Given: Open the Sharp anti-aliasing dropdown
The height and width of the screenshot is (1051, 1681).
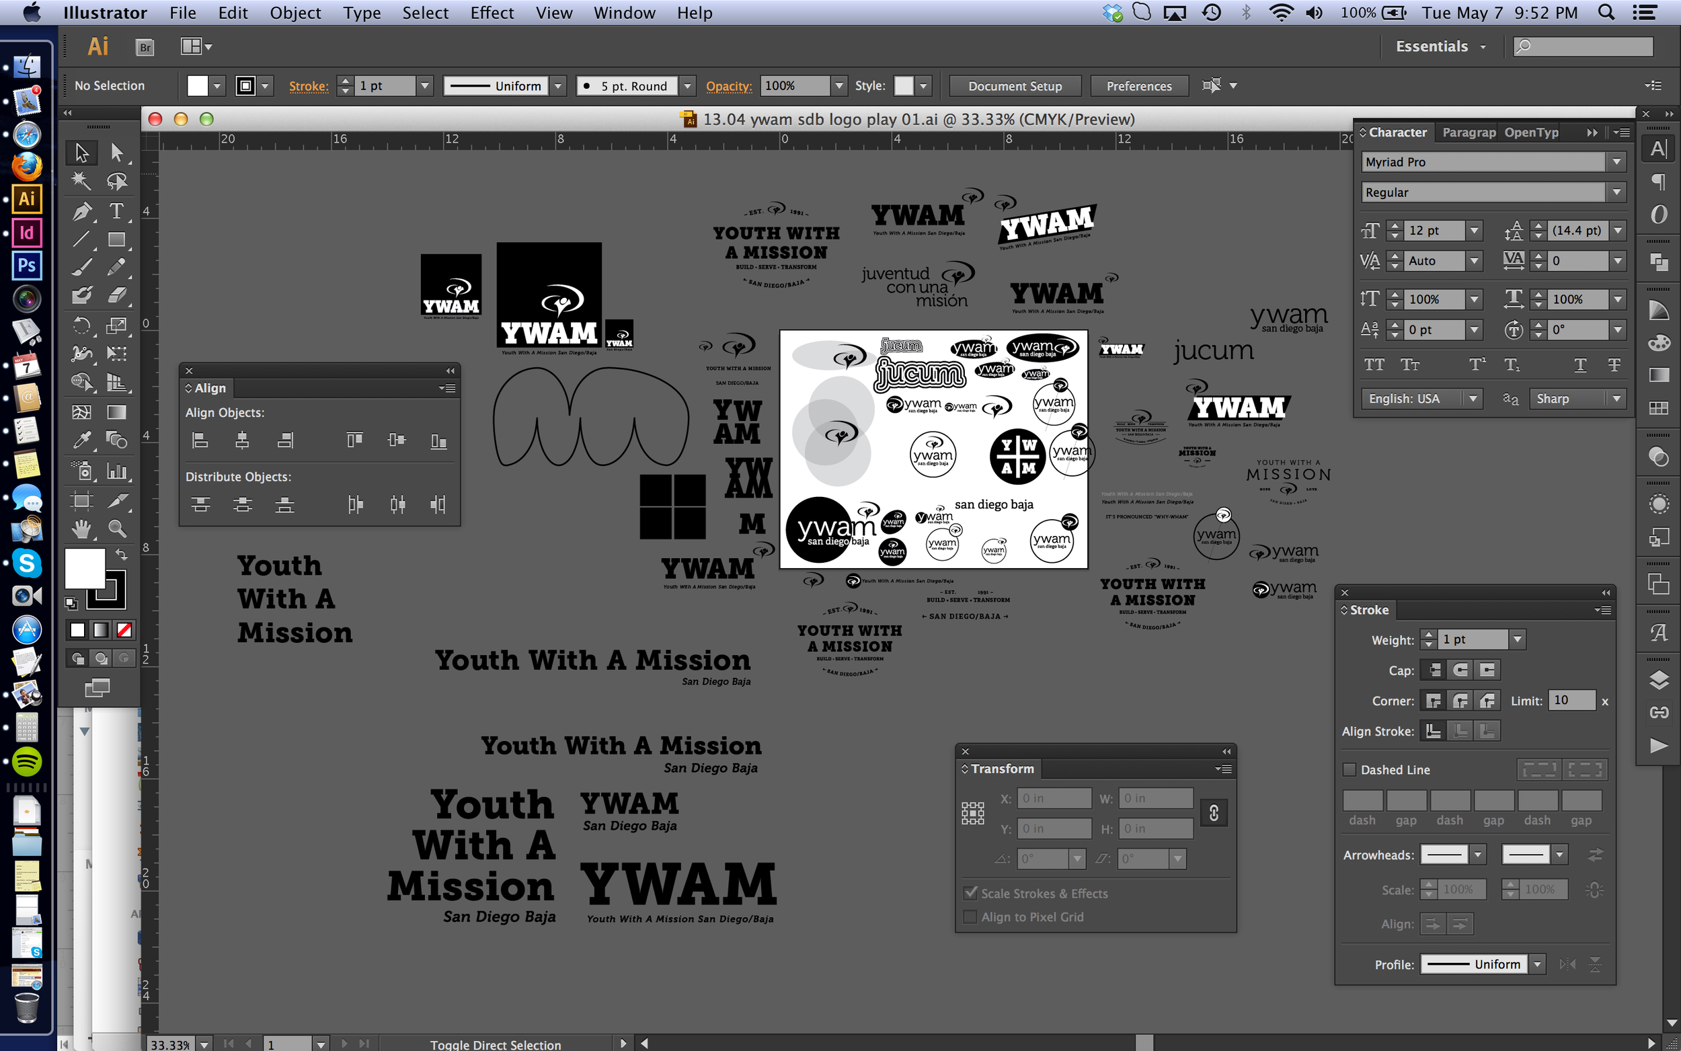Looking at the screenshot, I should tap(1616, 398).
